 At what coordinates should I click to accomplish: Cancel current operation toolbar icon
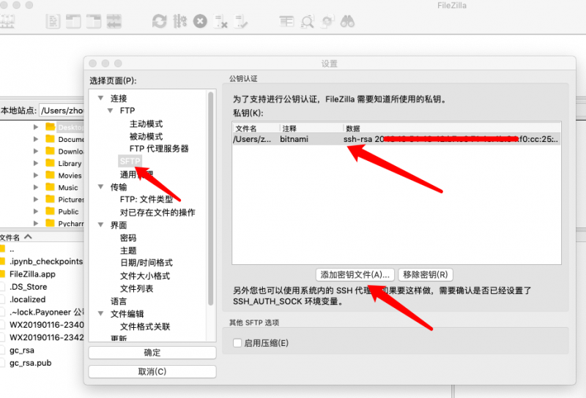(200, 21)
